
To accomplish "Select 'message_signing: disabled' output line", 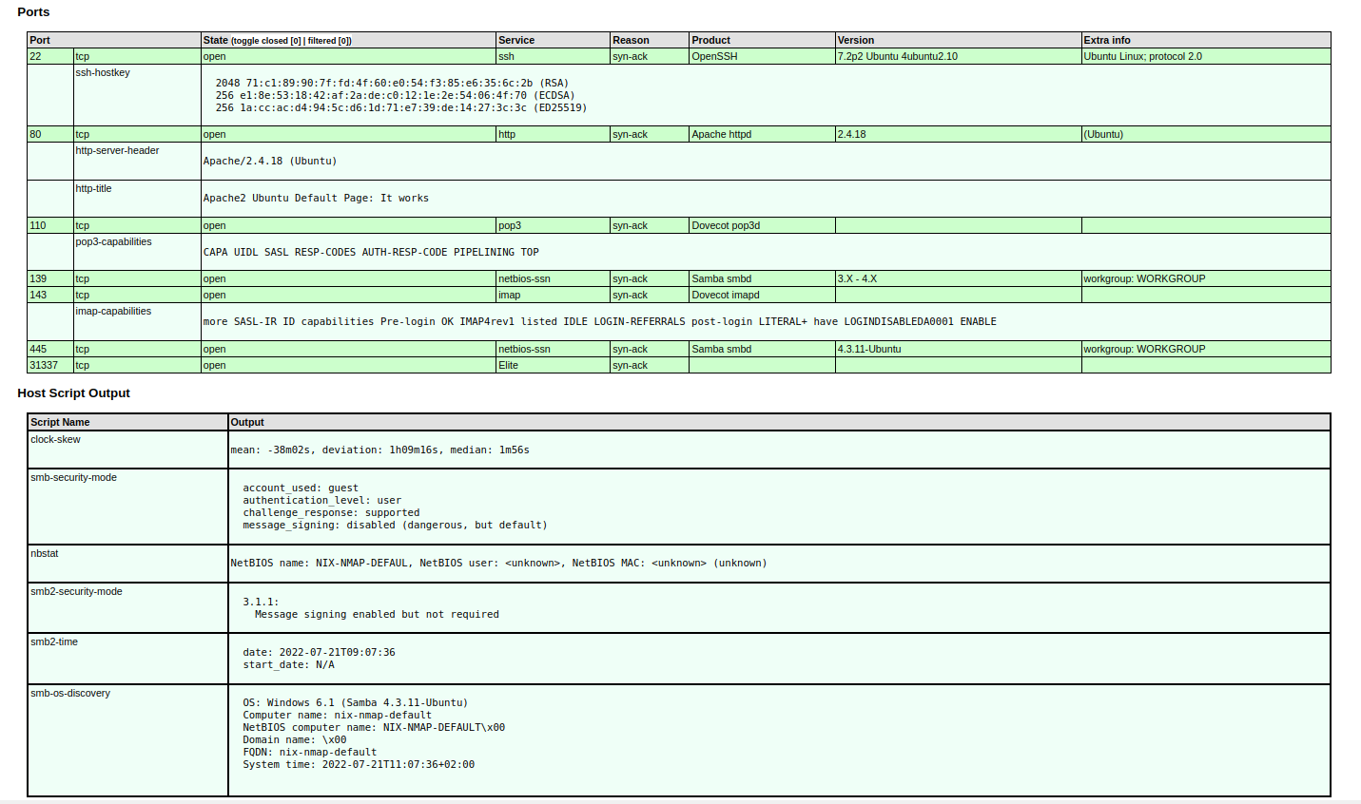I will [x=395, y=525].
